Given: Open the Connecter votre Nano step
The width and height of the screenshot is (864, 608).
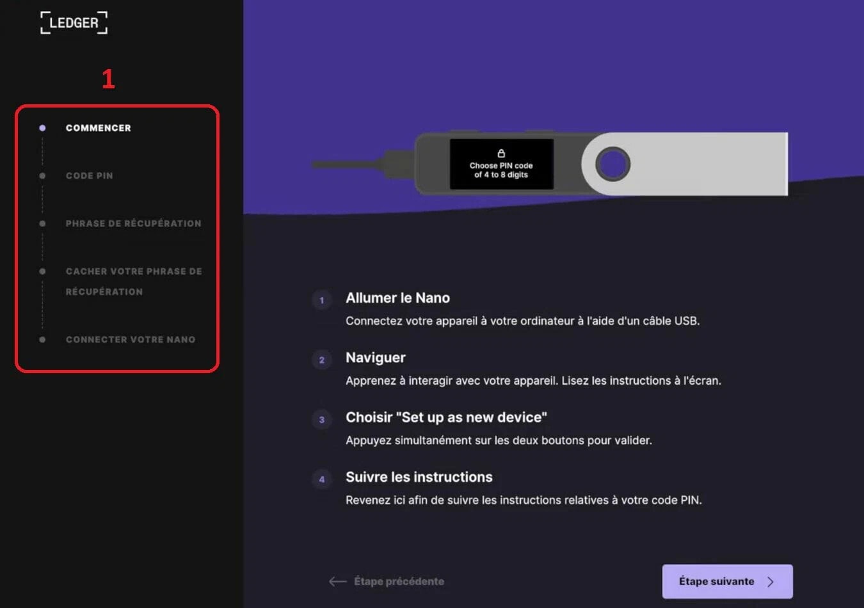Looking at the screenshot, I should point(131,340).
